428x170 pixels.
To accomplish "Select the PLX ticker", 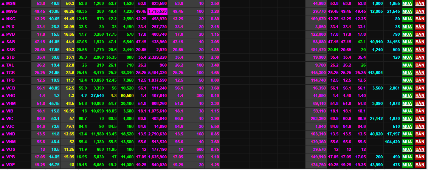I will coord(10,27).
